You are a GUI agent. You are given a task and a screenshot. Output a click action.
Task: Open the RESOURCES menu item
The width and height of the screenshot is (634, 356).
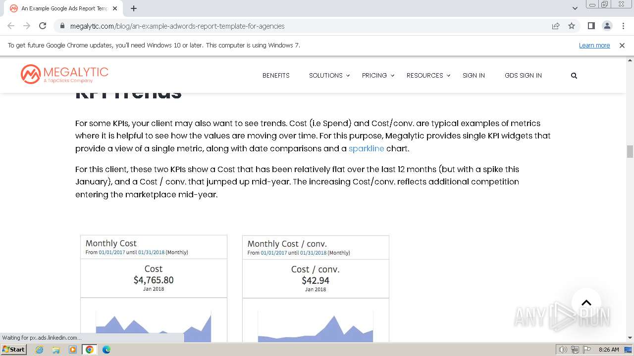coord(425,76)
